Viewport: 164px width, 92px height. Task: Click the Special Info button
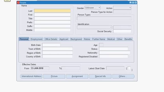click(100, 76)
